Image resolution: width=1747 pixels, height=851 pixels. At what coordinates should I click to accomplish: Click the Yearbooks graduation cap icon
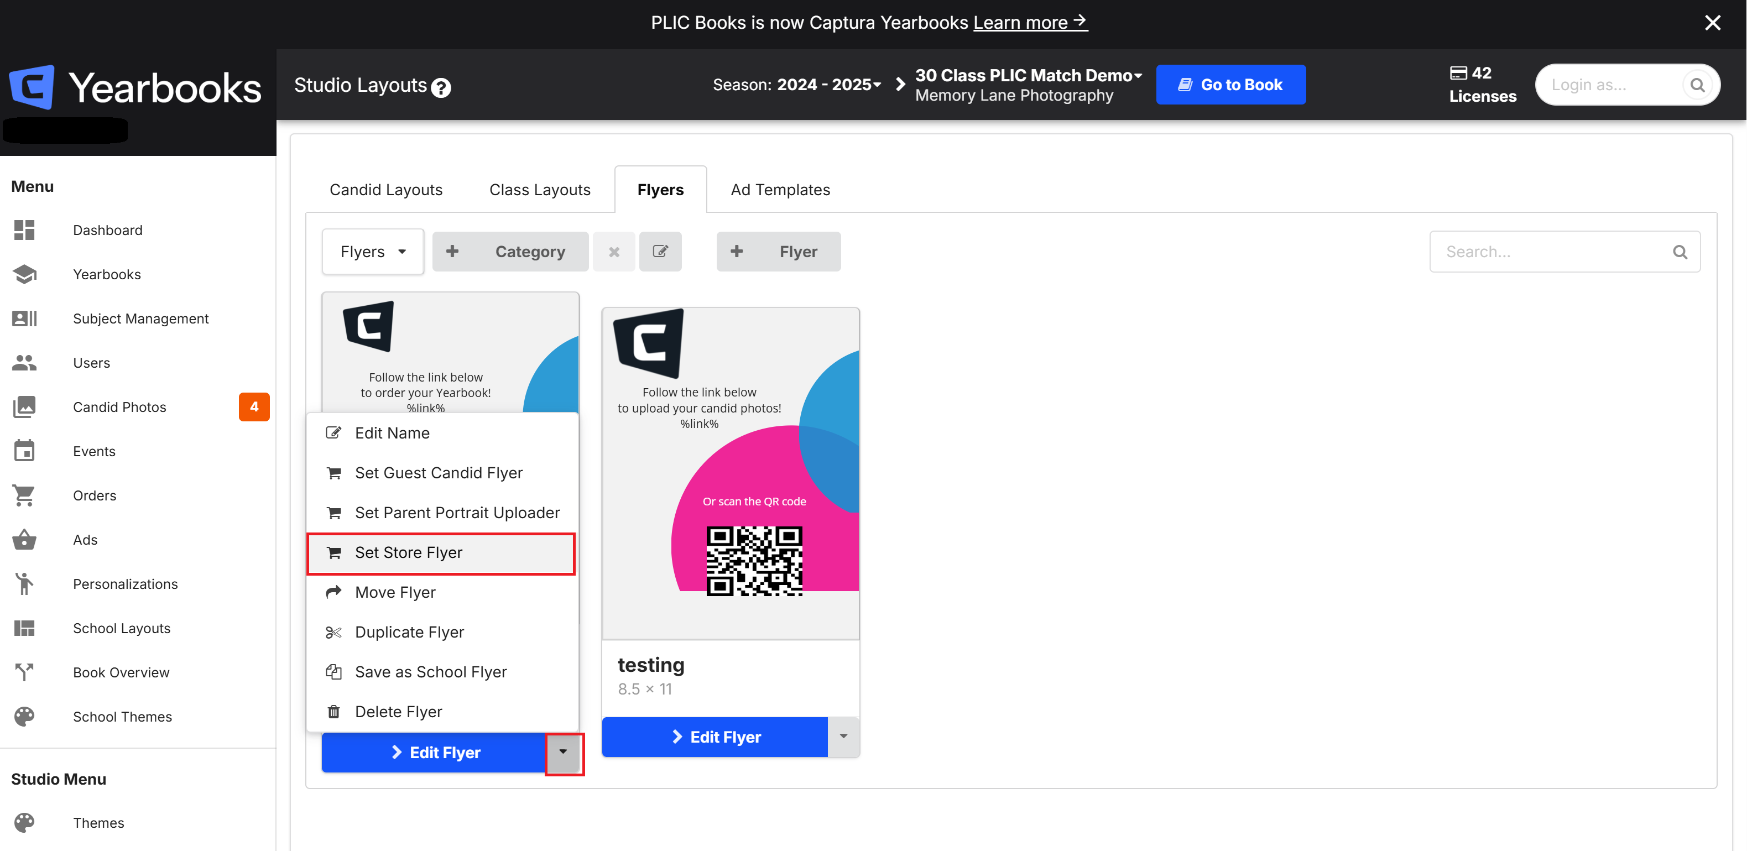(24, 274)
